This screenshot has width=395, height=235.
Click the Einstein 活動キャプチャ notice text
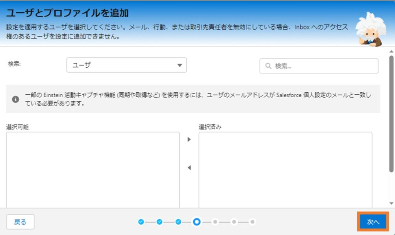point(198,99)
